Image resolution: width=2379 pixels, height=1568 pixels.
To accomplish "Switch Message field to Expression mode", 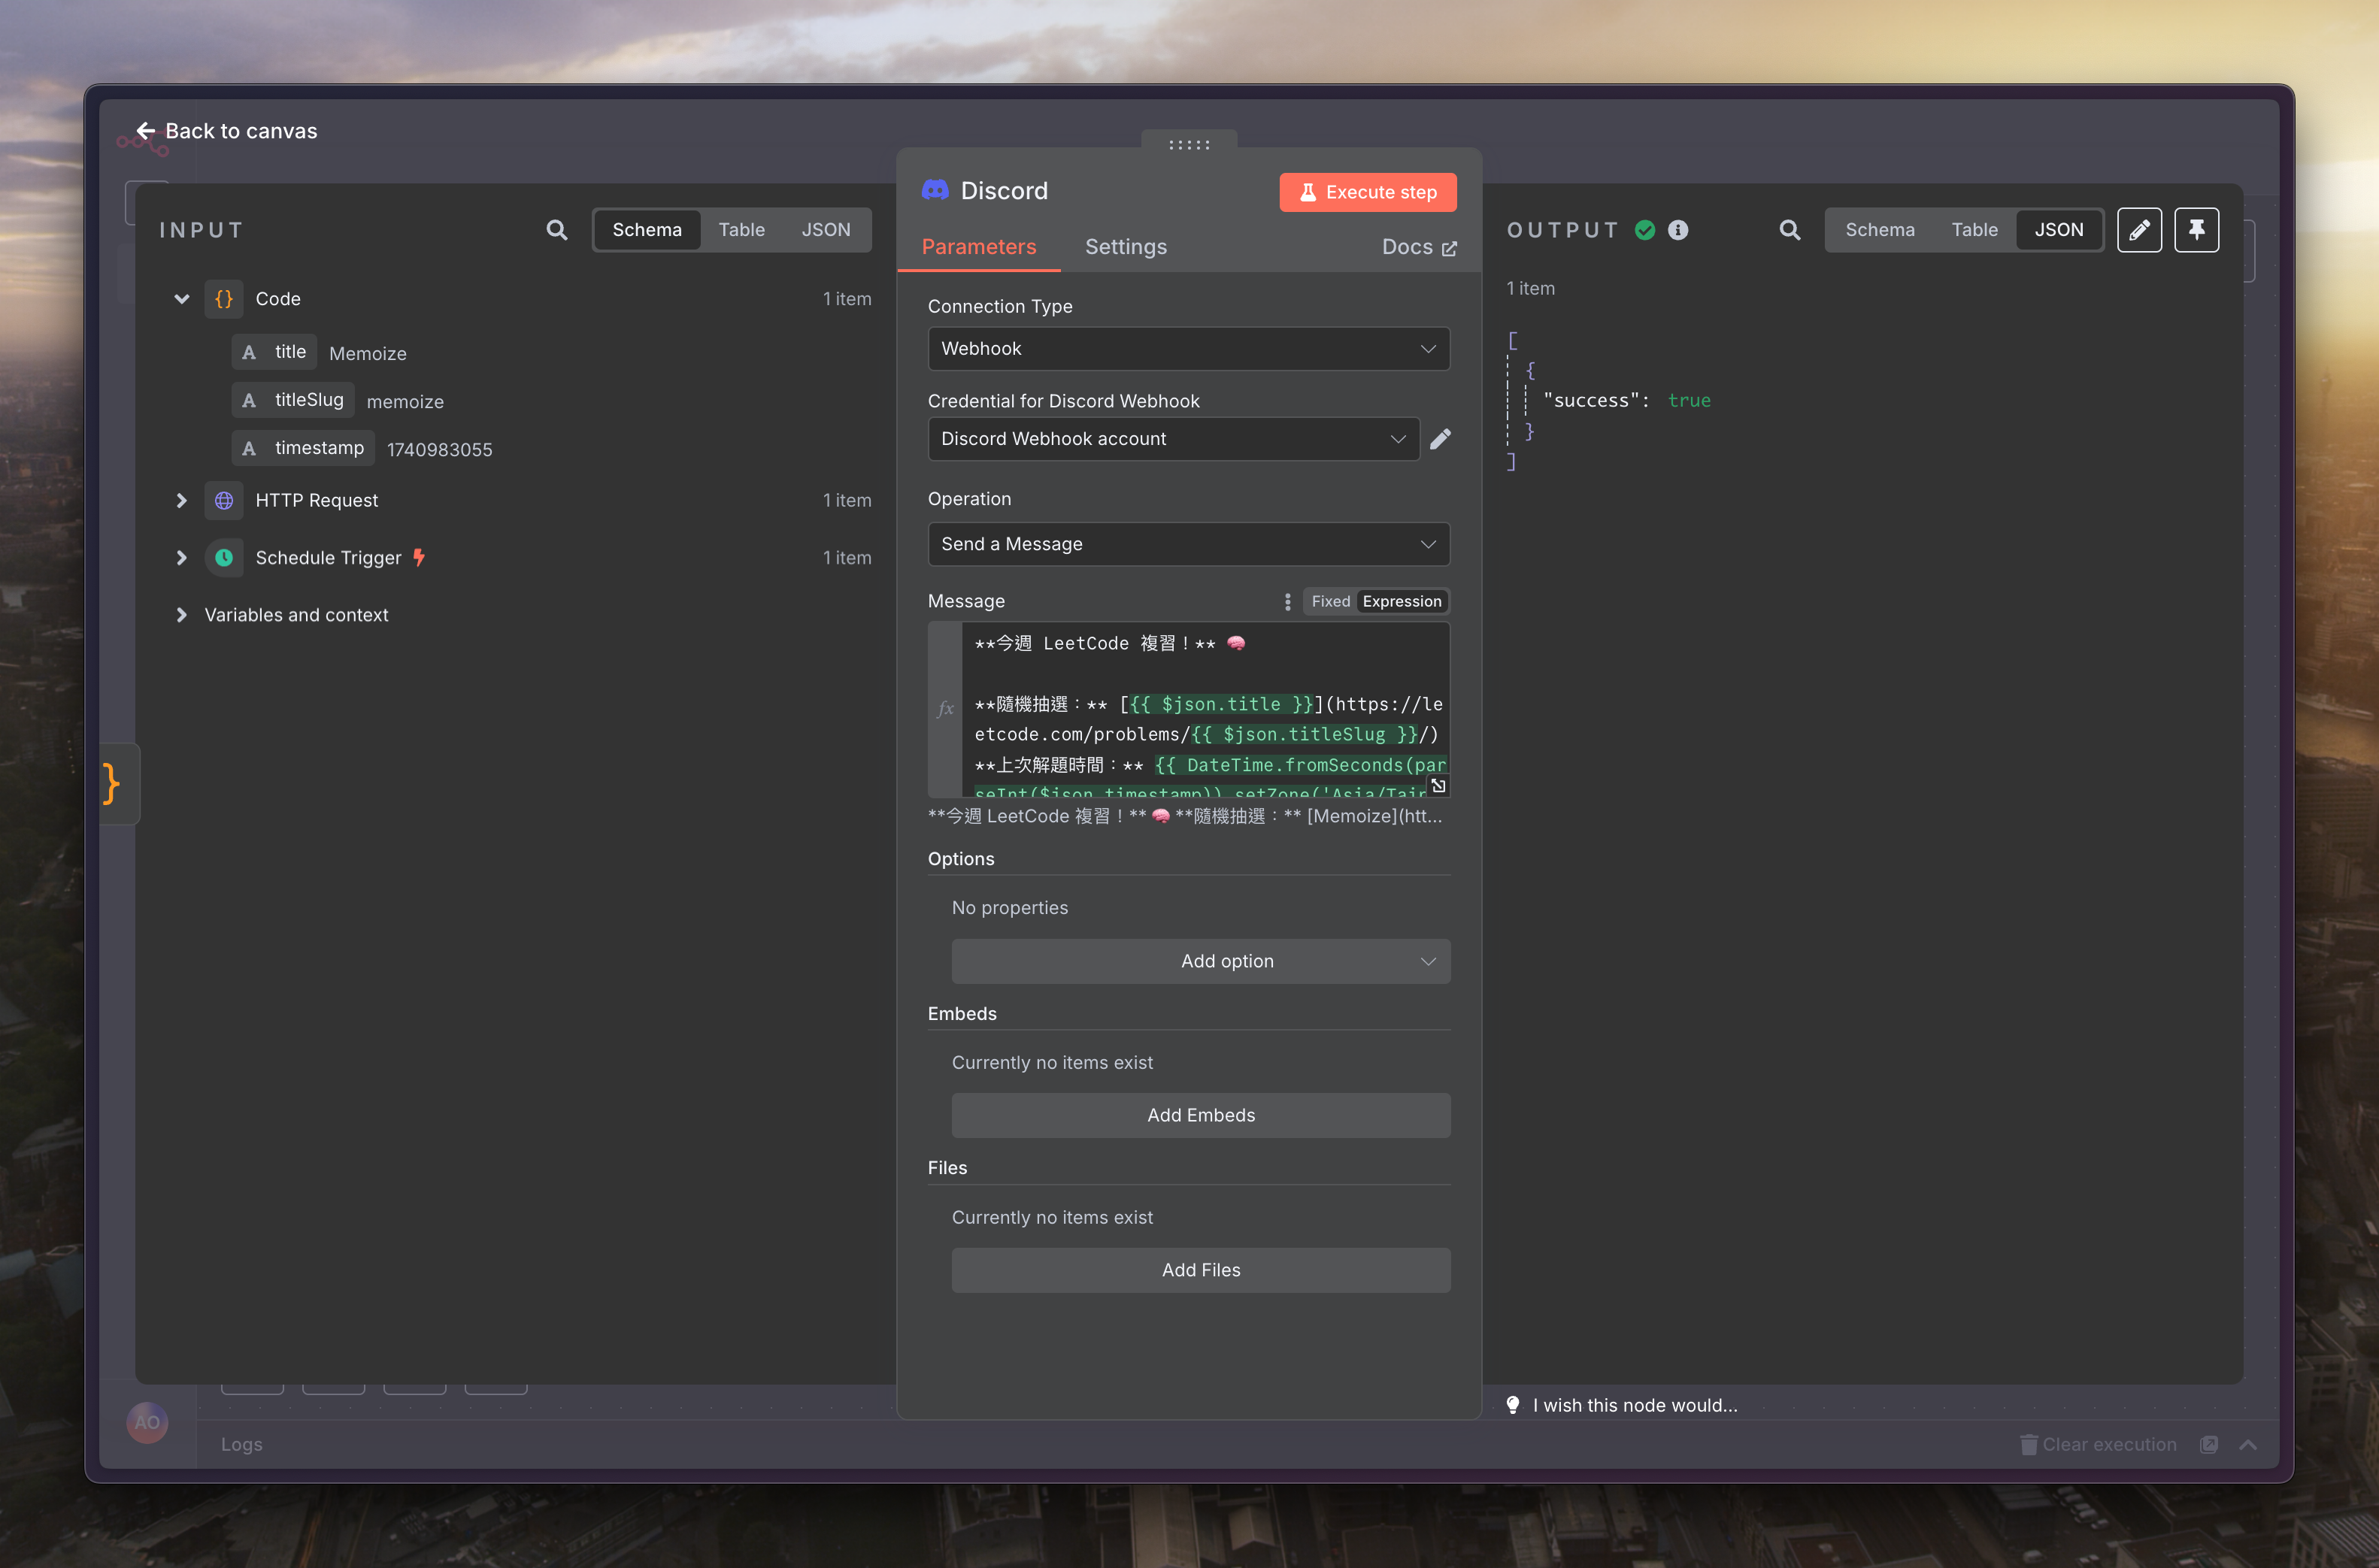I will (1401, 601).
